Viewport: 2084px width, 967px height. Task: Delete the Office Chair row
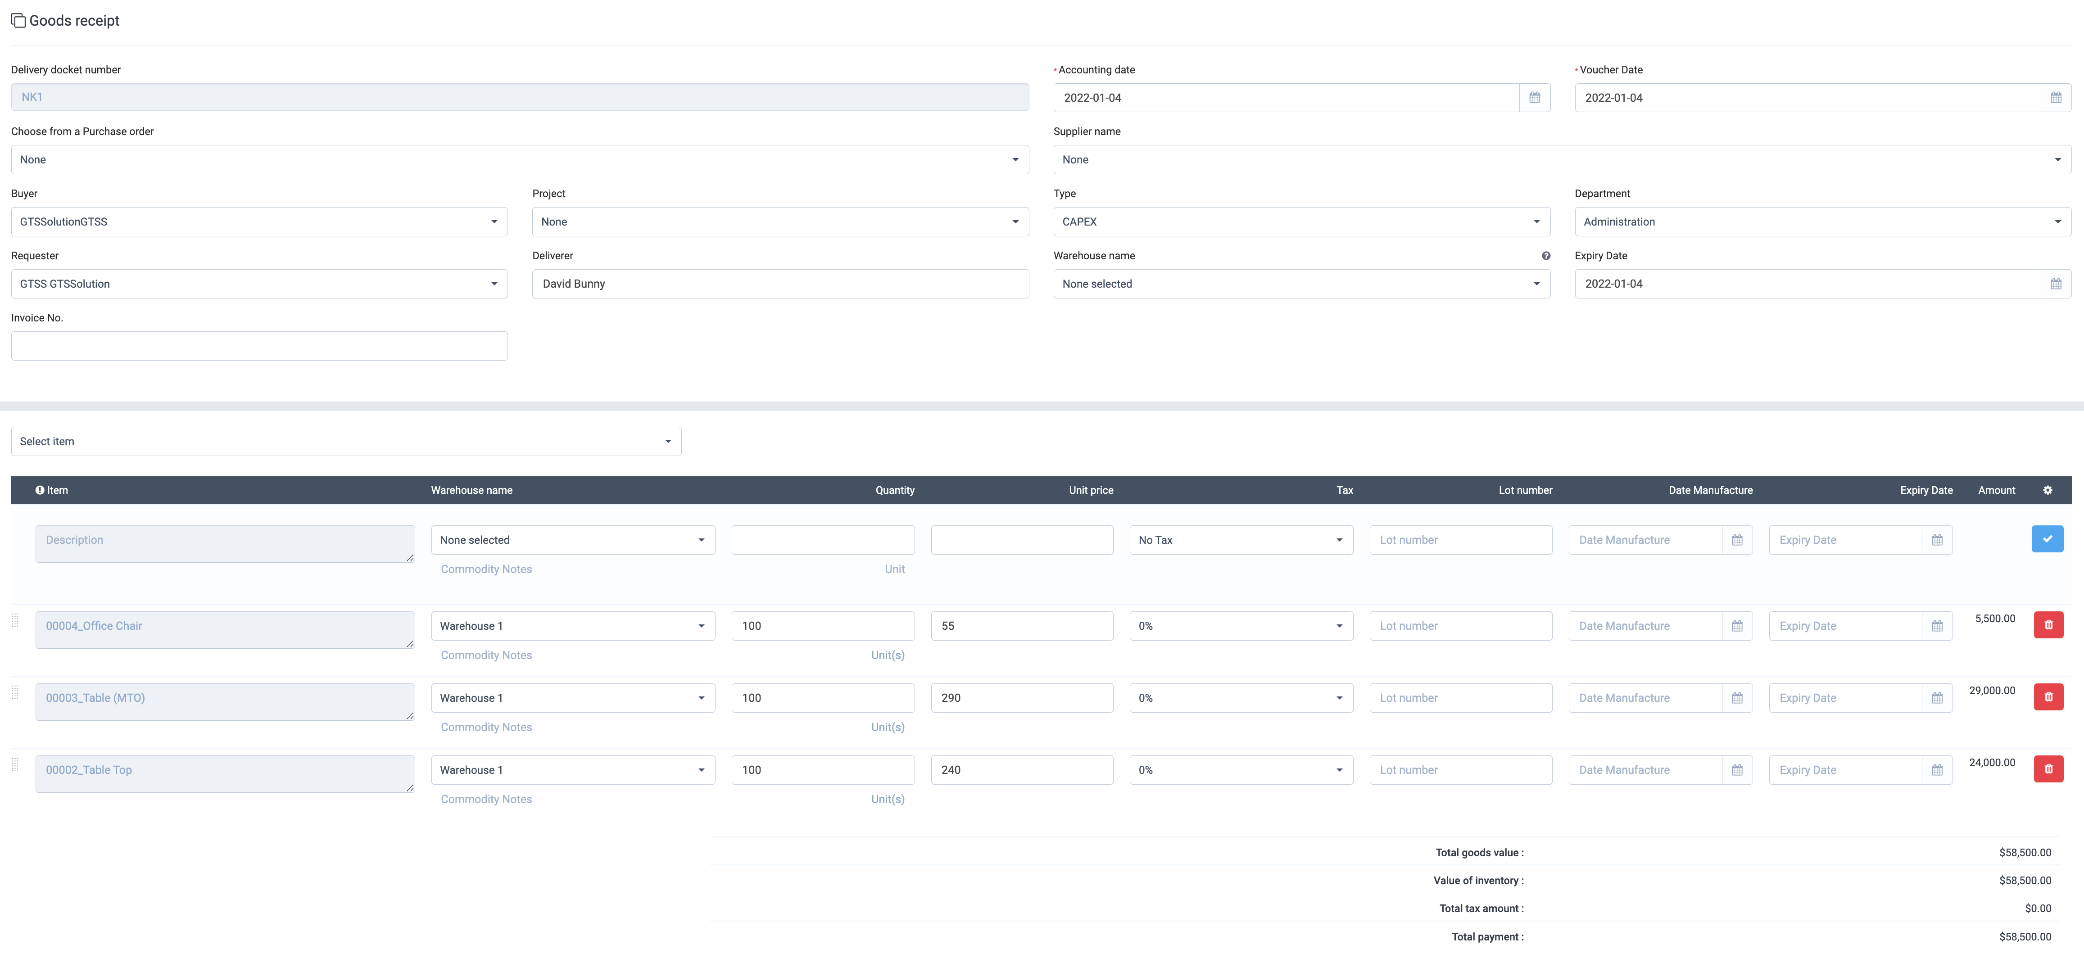pos(2048,625)
